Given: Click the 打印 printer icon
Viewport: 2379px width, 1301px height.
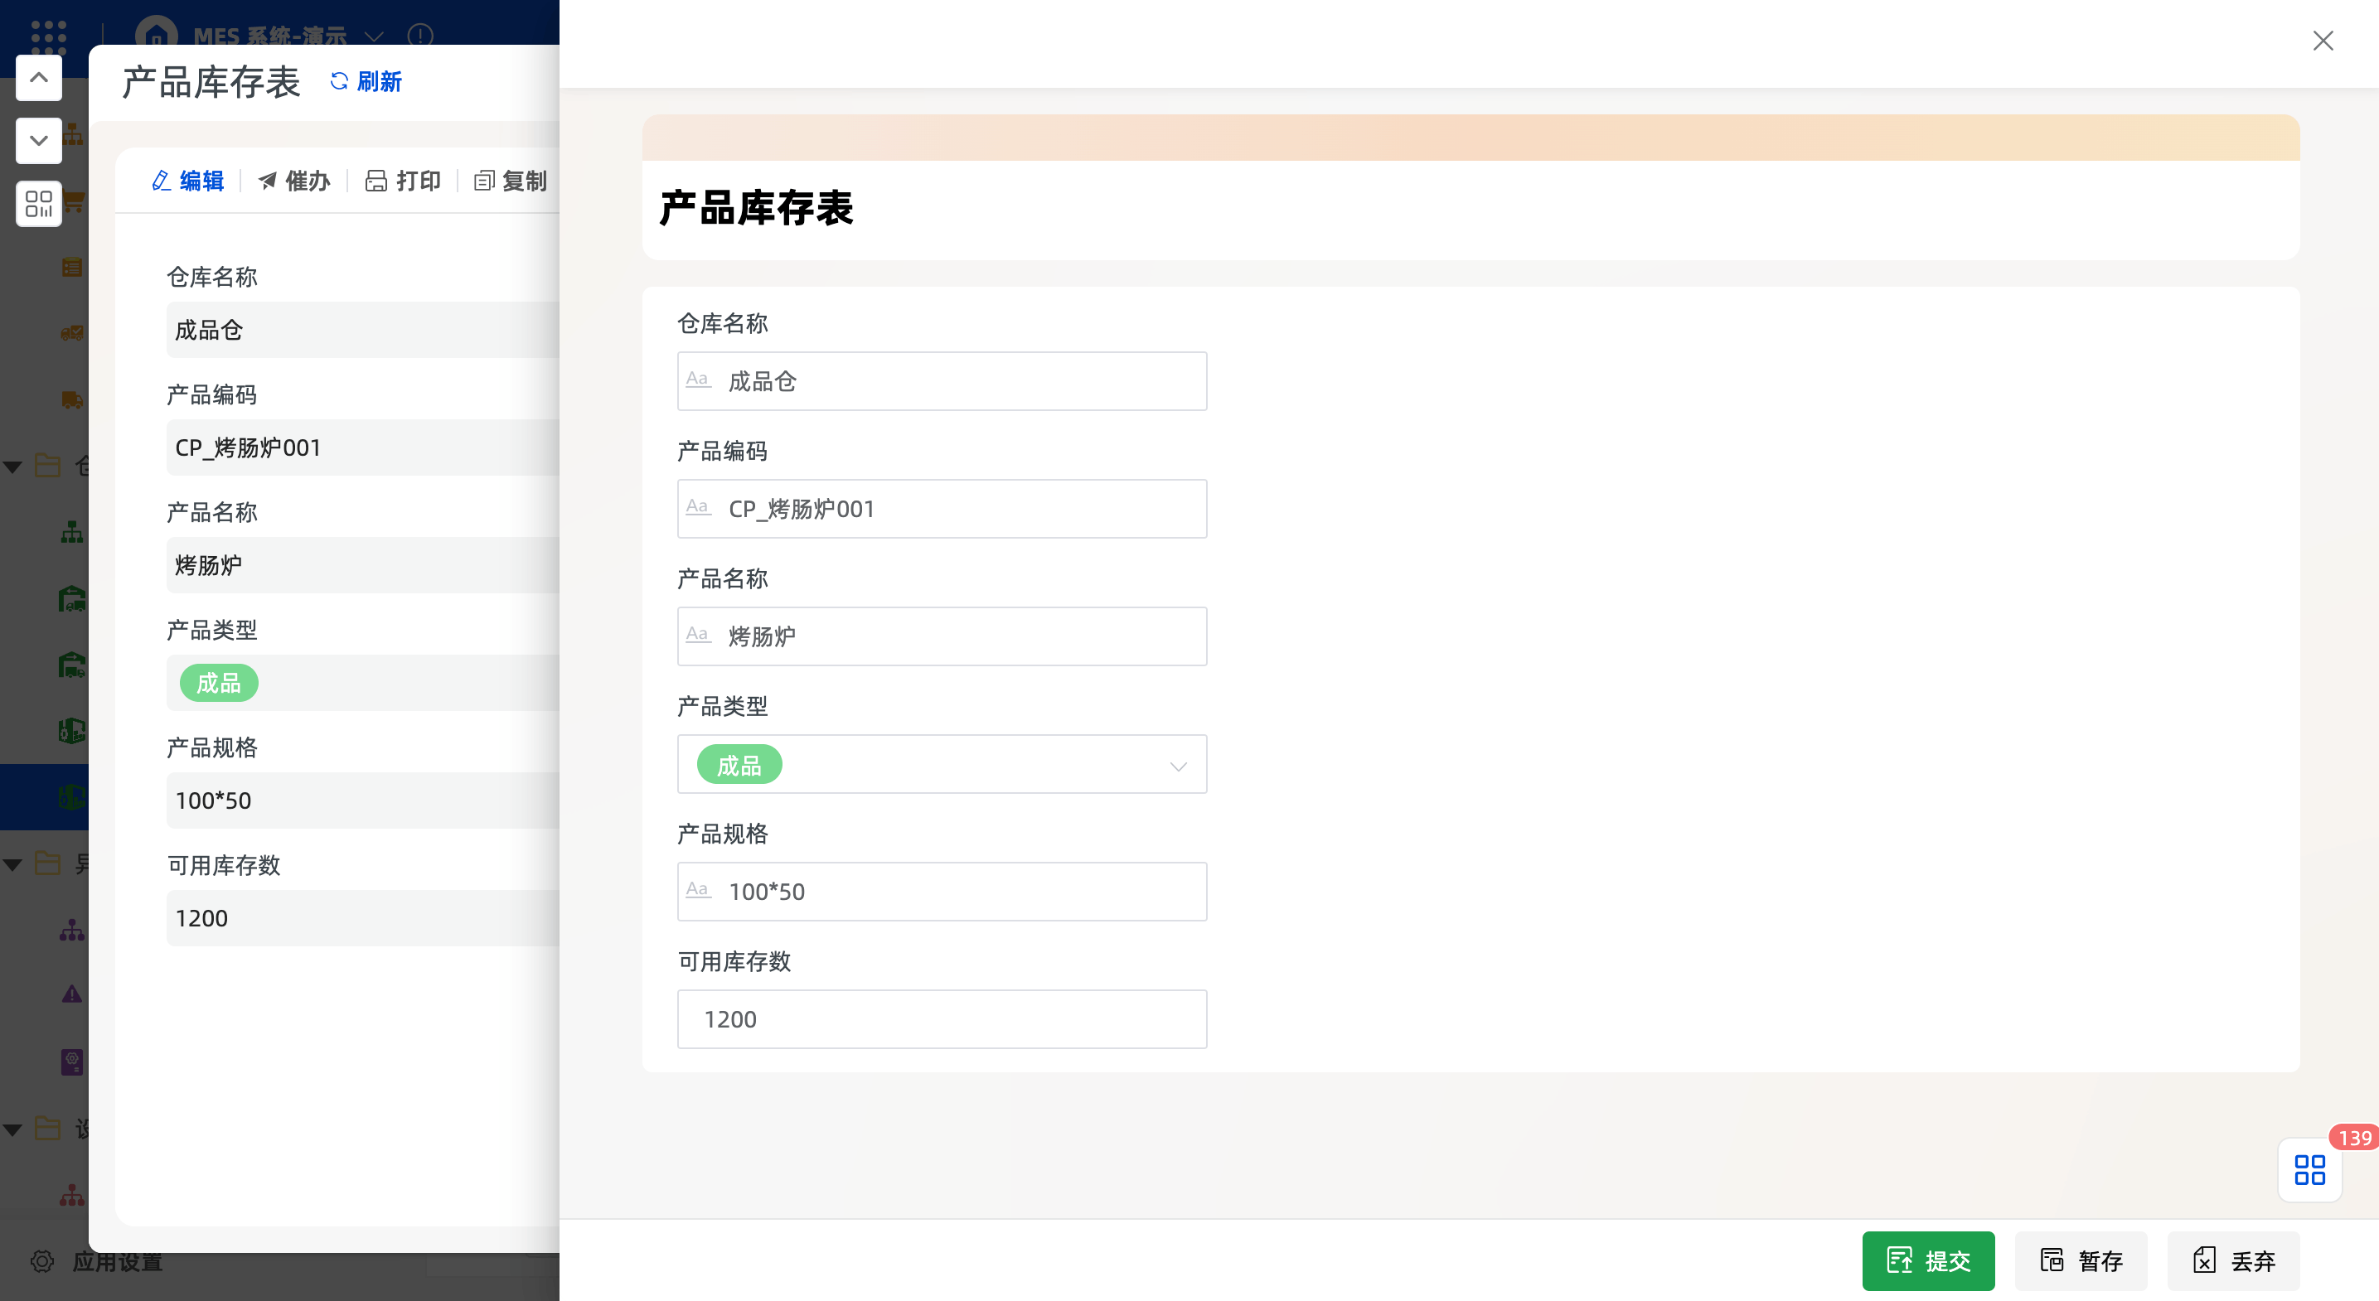Looking at the screenshot, I should (376, 181).
